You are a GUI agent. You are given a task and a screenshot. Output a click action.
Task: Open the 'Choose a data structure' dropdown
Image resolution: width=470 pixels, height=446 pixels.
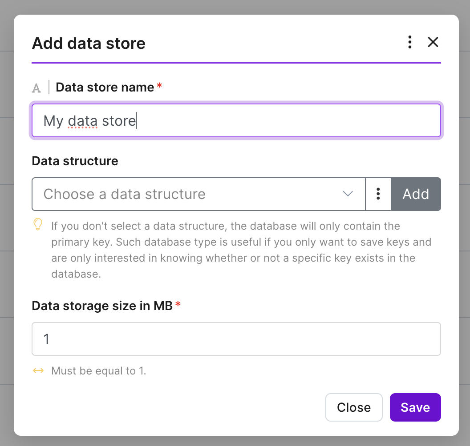point(199,194)
